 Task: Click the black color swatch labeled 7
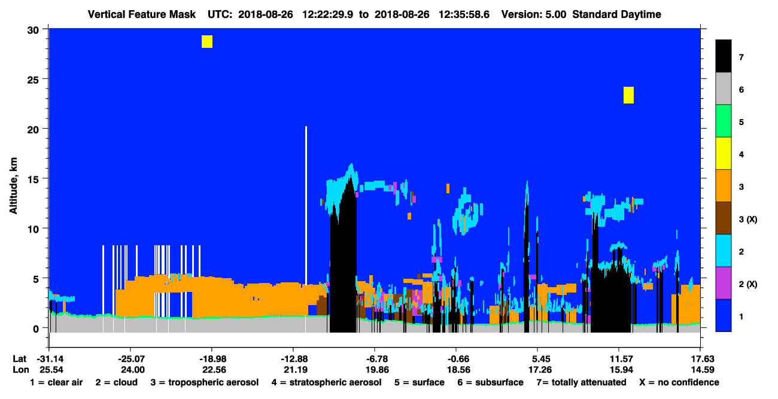724,56
